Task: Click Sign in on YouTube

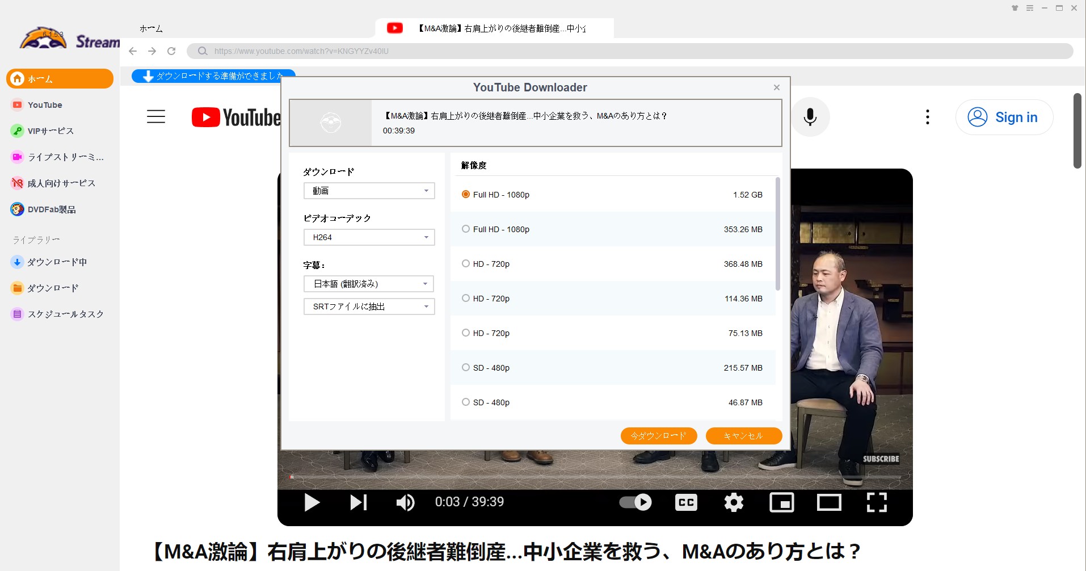Action: pos(1004,117)
